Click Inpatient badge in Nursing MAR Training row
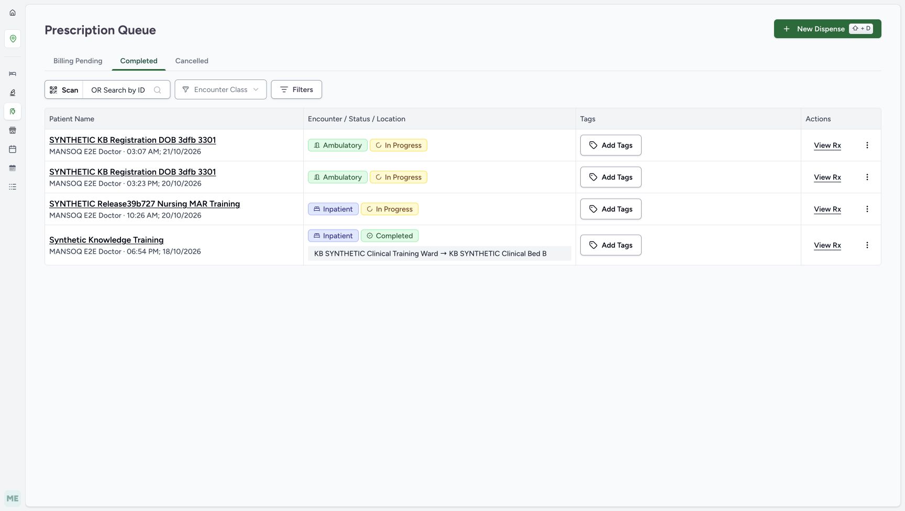 coord(333,209)
